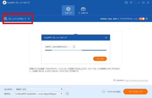Maximize the AnyMP4 window
The width and height of the screenshot is (152, 98).
point(143,3)
